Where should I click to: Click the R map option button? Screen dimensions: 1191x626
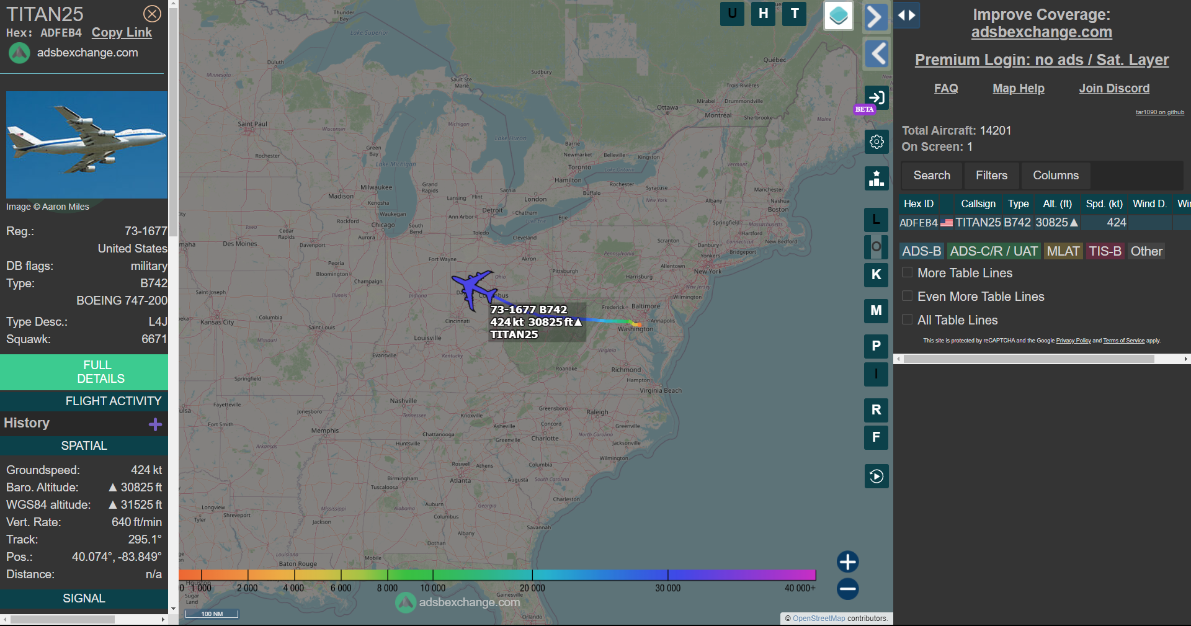pyautogui.click(x=876, y=410)
